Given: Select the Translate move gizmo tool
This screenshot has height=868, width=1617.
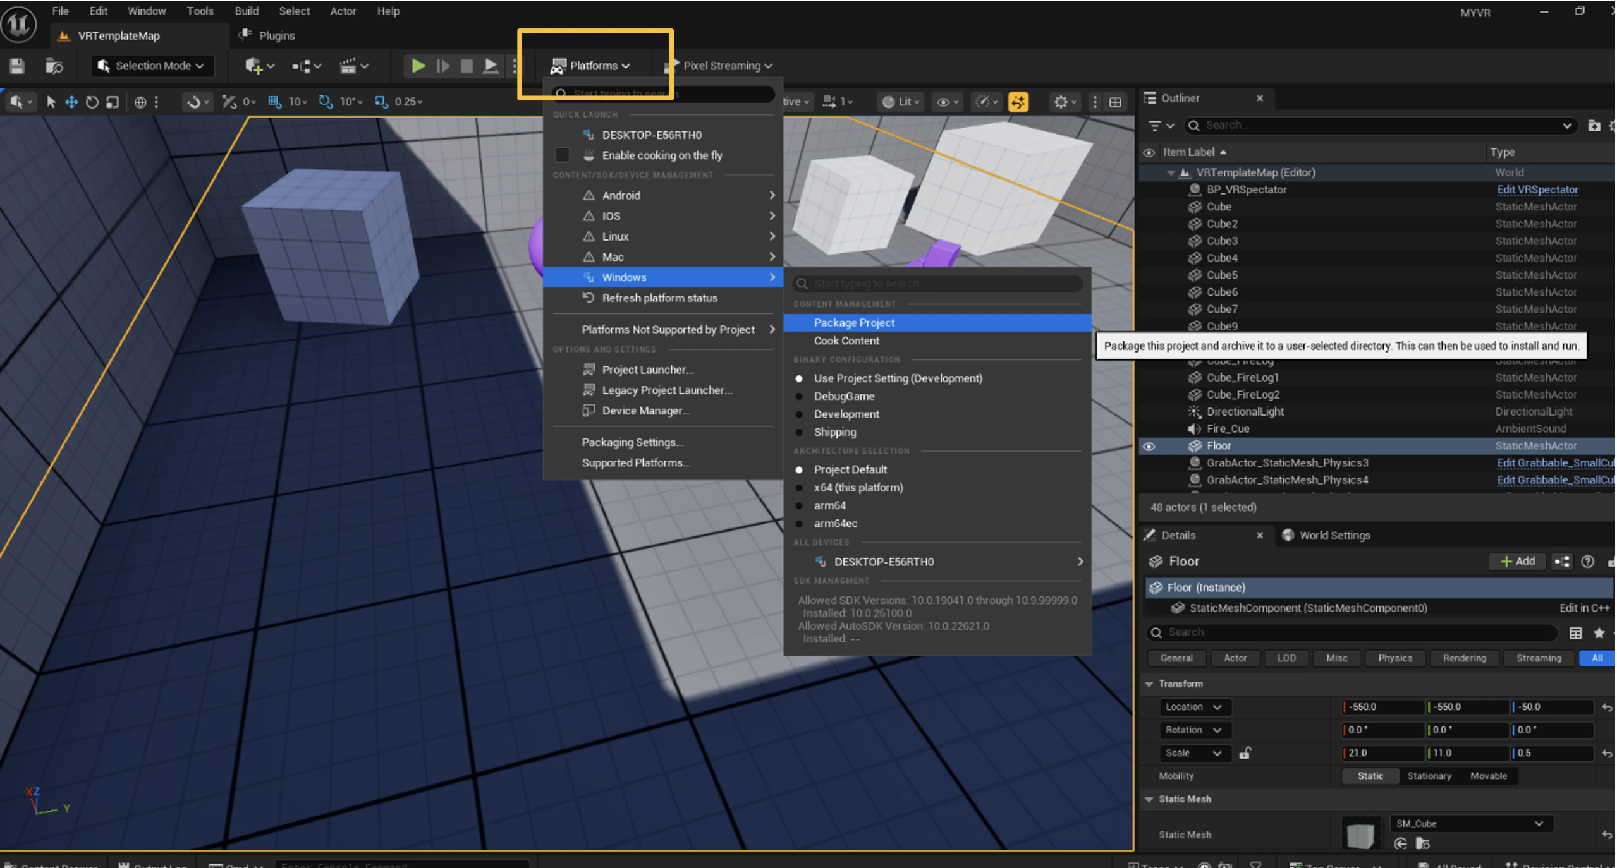Looking at the screenshot, I should [x=71, y=102].
